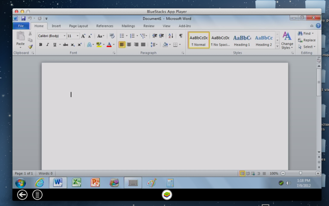The width and height of the screenshot is (329, 206).
Task: Open the Paint palette icon in taskbar
Action: pyautogui.click(x=151, y=183)
